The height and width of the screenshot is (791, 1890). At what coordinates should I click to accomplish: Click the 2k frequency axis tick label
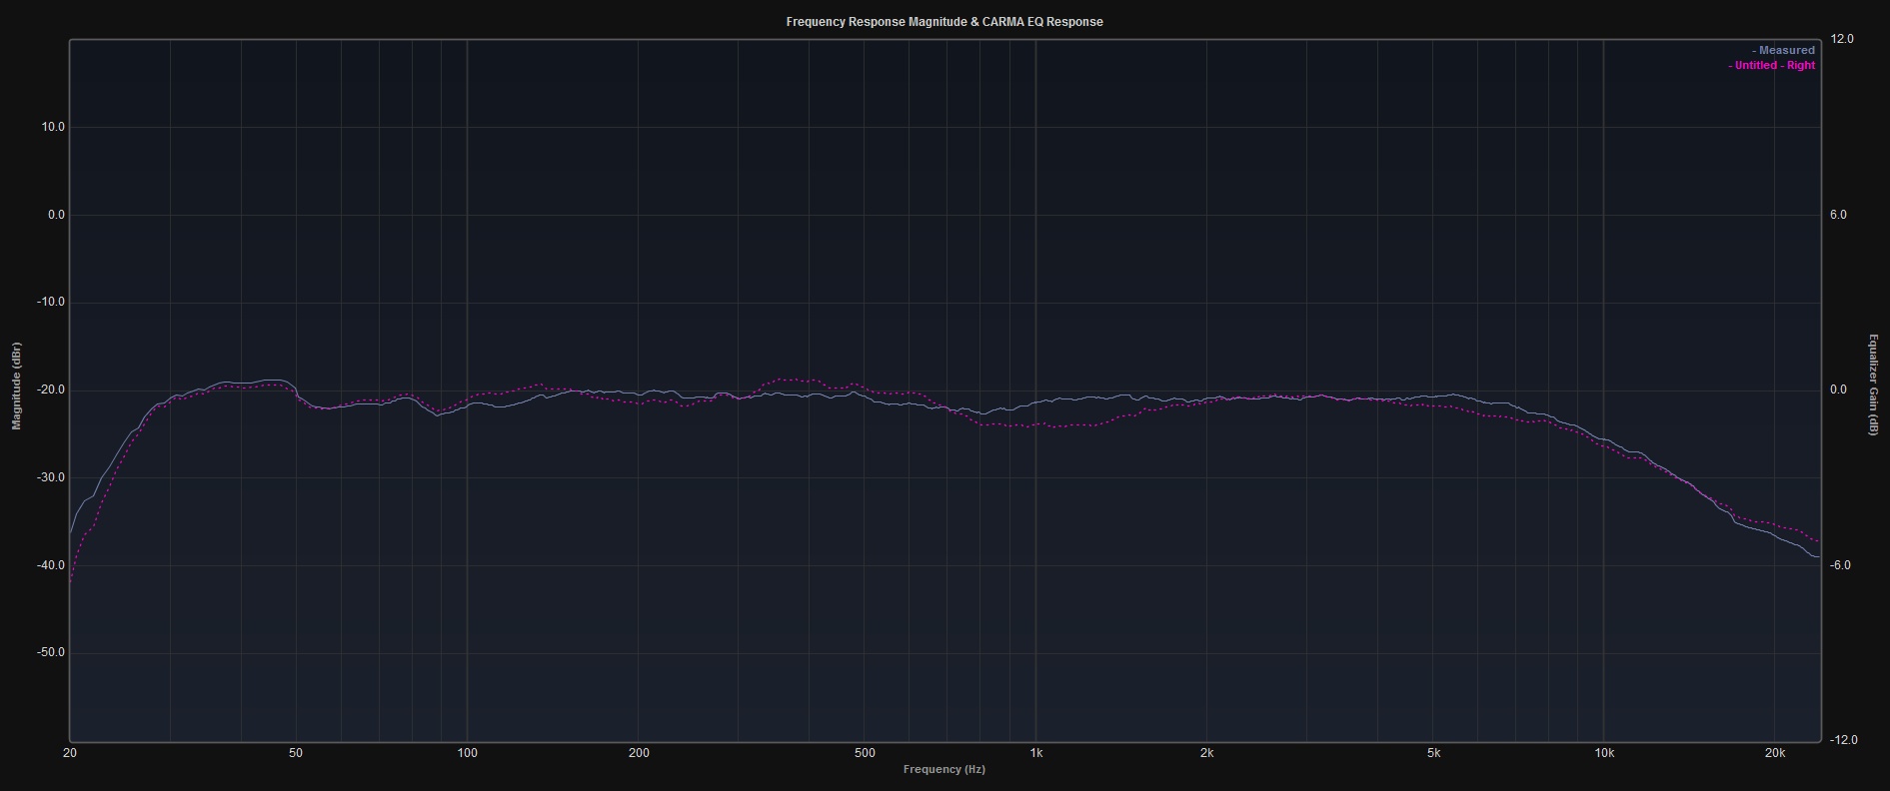tap(1206, 753)
